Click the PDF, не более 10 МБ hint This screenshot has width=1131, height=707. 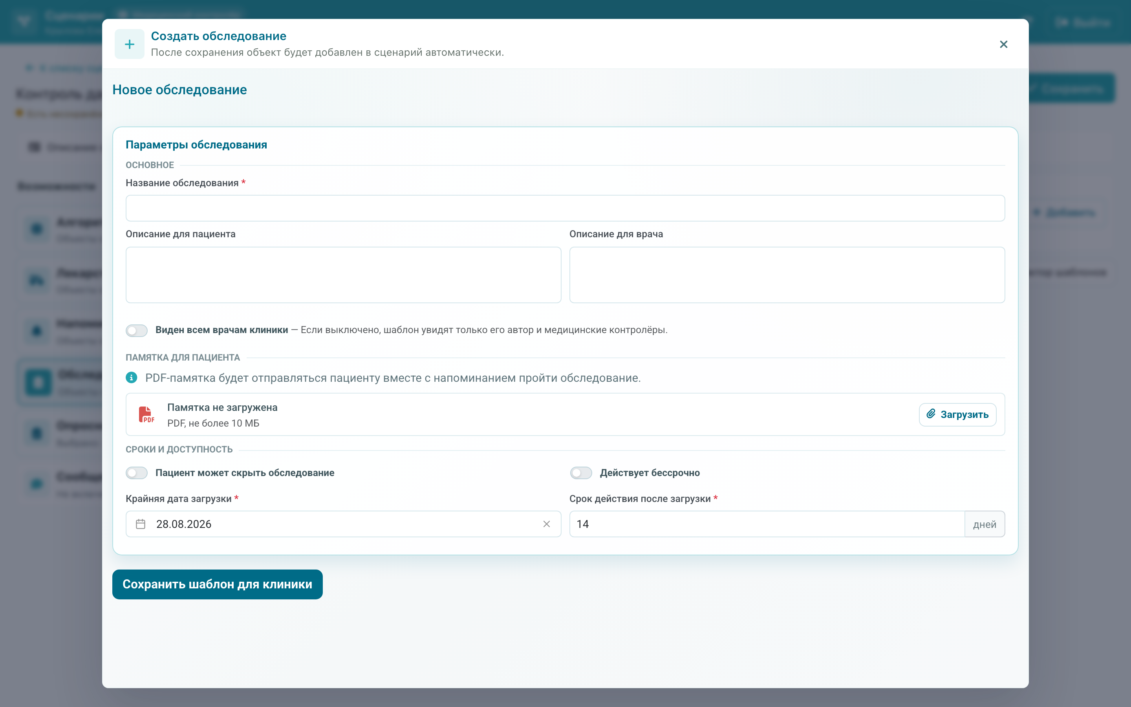213,424
